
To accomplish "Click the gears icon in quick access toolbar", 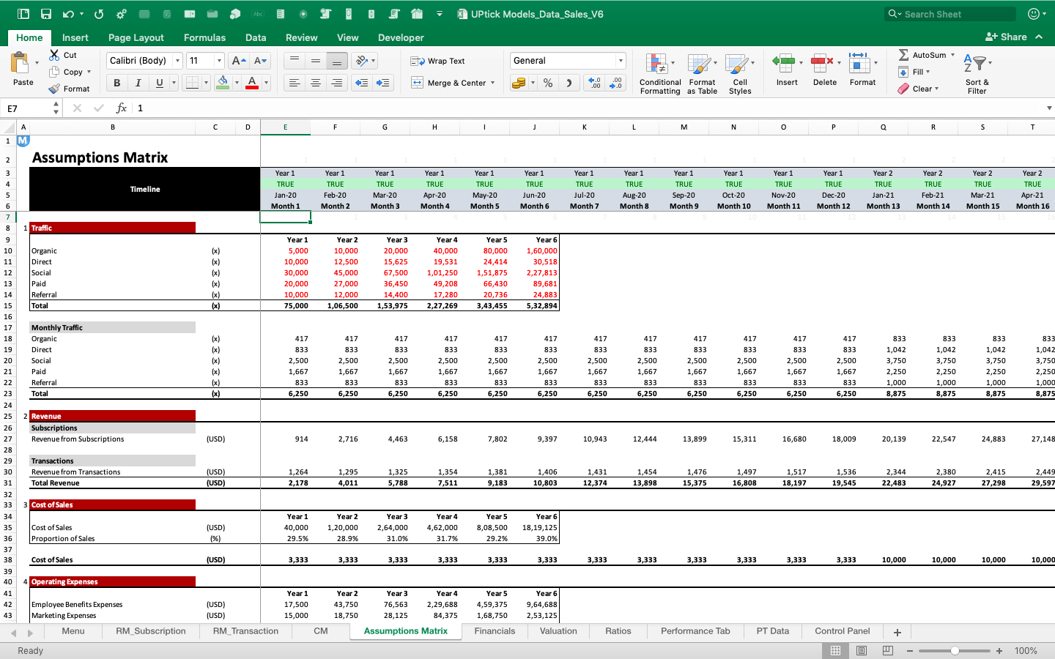I will click(x=121, y=14).
